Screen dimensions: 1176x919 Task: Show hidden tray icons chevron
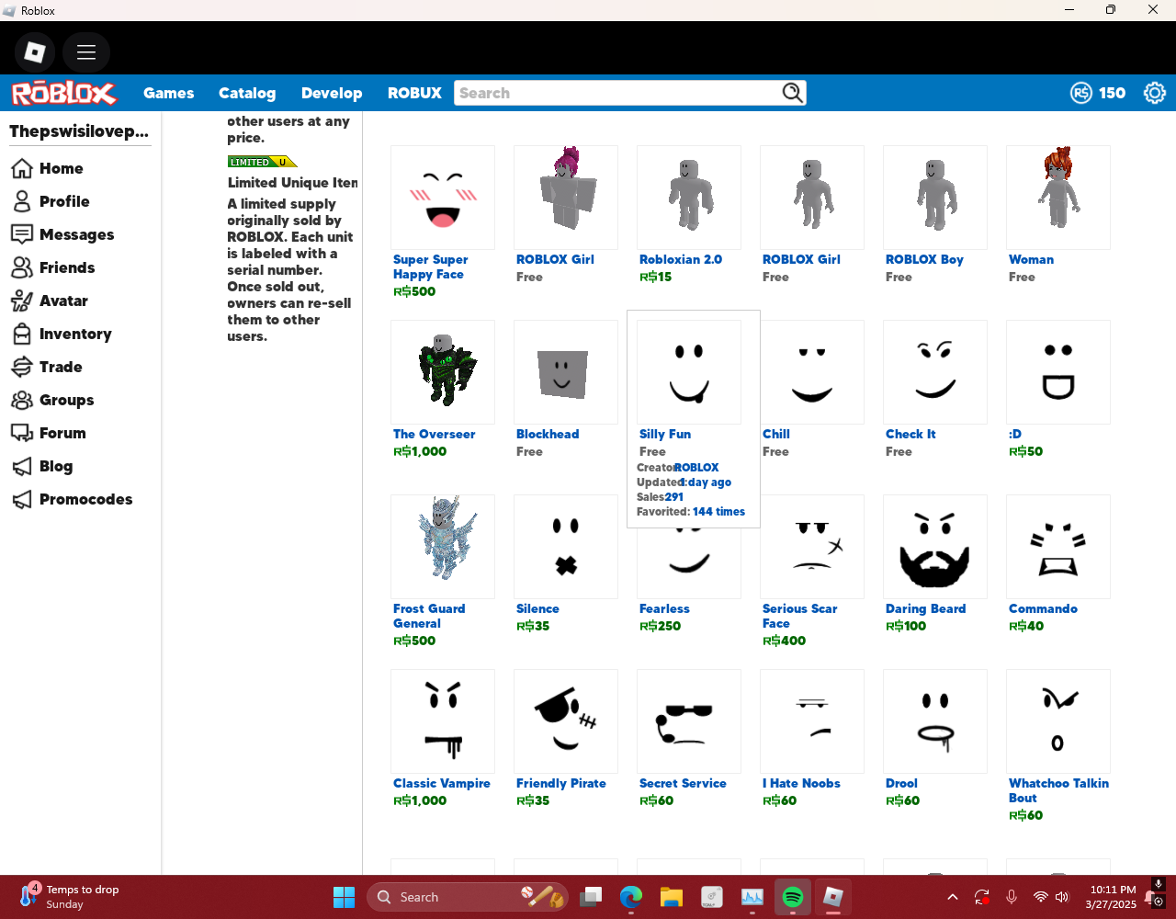point(953,897)
